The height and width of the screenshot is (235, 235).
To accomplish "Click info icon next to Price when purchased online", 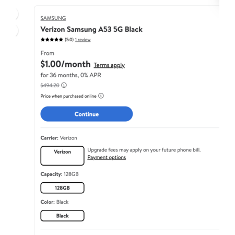I will pos(101,96).
